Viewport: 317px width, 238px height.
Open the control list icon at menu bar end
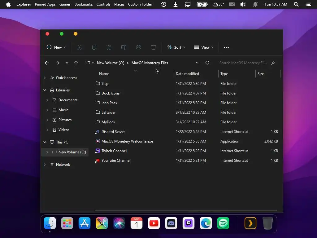[x=308, y=4]
